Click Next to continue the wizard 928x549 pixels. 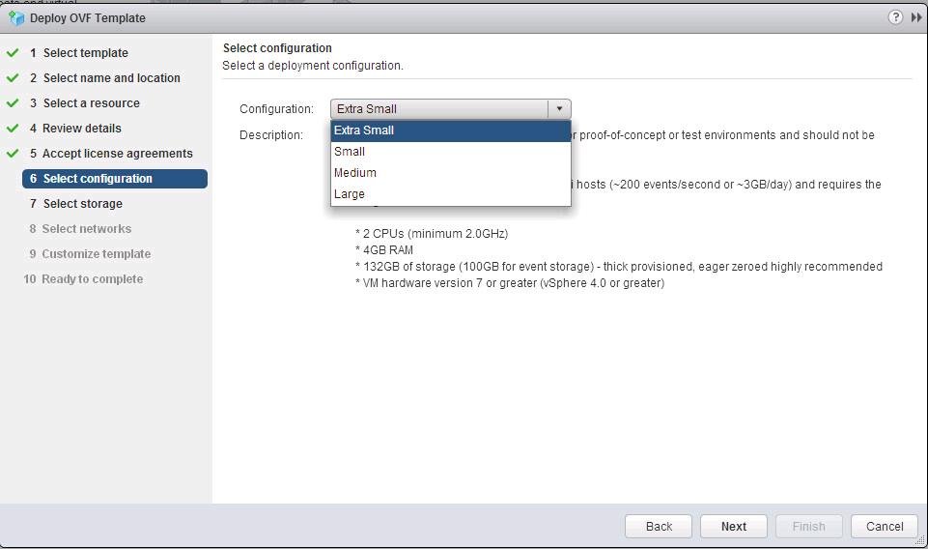click(733, 527)
